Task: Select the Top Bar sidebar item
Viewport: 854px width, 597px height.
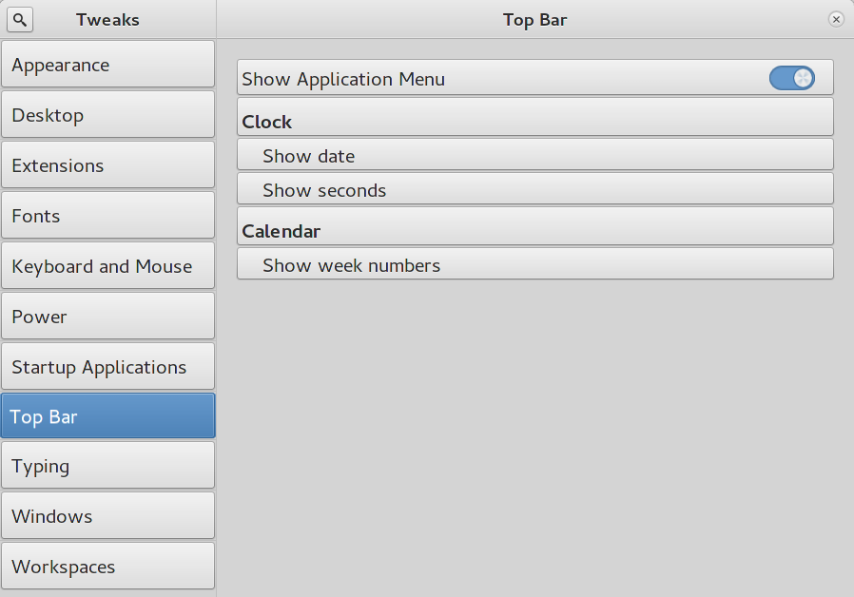Action: 107,416
